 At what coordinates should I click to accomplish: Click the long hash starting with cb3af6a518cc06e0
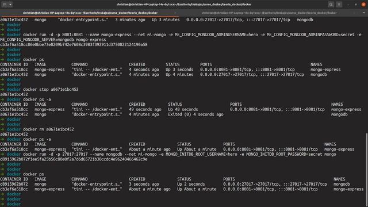pos(74,45)
